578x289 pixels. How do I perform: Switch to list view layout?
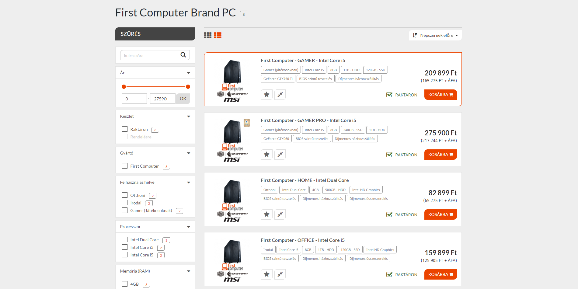point(218,35)
